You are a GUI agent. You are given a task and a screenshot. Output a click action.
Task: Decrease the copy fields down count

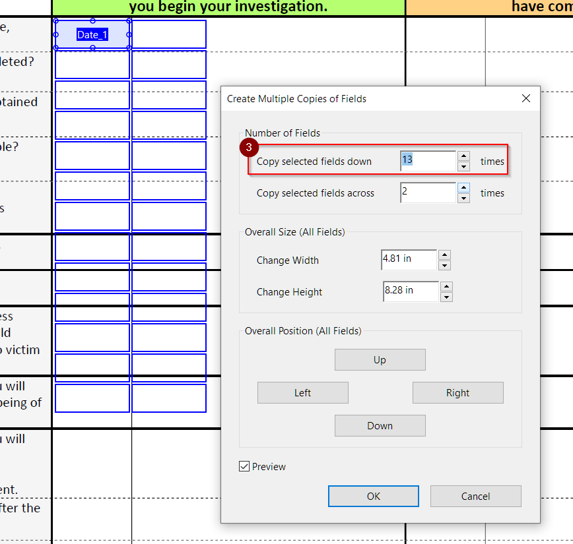[463, 166]
